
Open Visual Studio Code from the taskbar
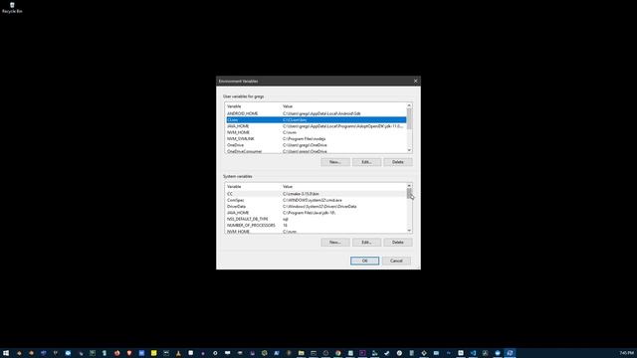coord(473,353)
